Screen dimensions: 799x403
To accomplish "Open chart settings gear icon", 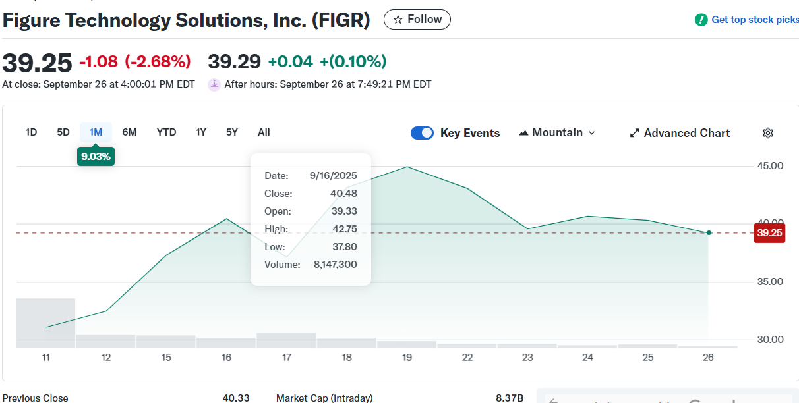I will 768,133.
